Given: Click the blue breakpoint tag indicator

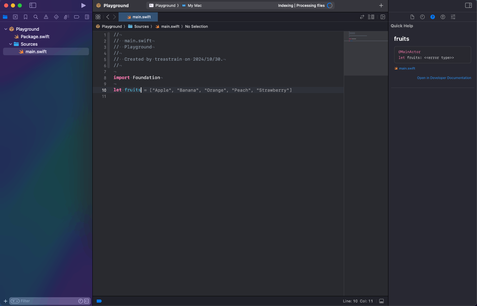Looking at the screenshot, I should coord(99,301).
